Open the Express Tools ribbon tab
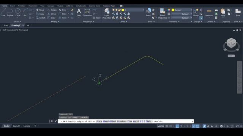 [x=94, y=6]
